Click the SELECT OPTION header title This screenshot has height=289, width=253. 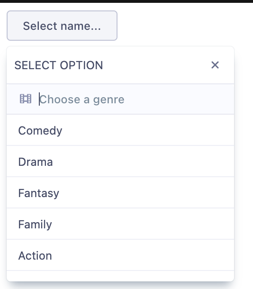pyautogui.click(x=59, y=65)
